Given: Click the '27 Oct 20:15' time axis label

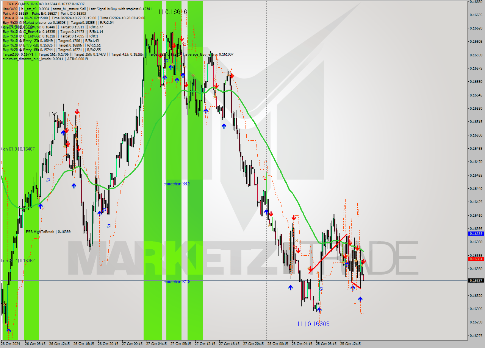Looking at the screenshot, I should (x=253, y=344).
